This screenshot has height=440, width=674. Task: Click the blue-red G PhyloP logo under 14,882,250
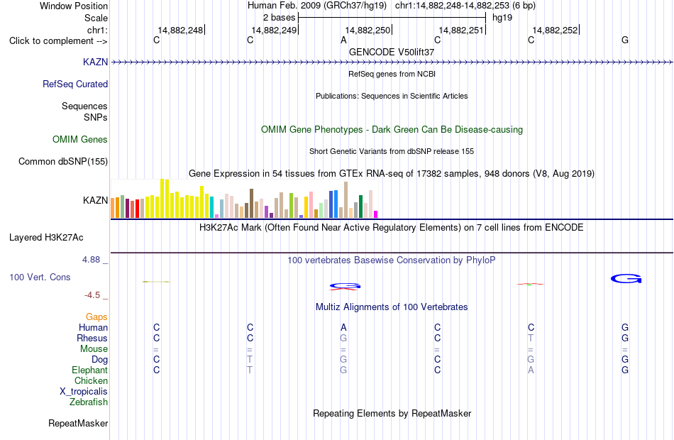pyautogui.click(x=345, y=286)
